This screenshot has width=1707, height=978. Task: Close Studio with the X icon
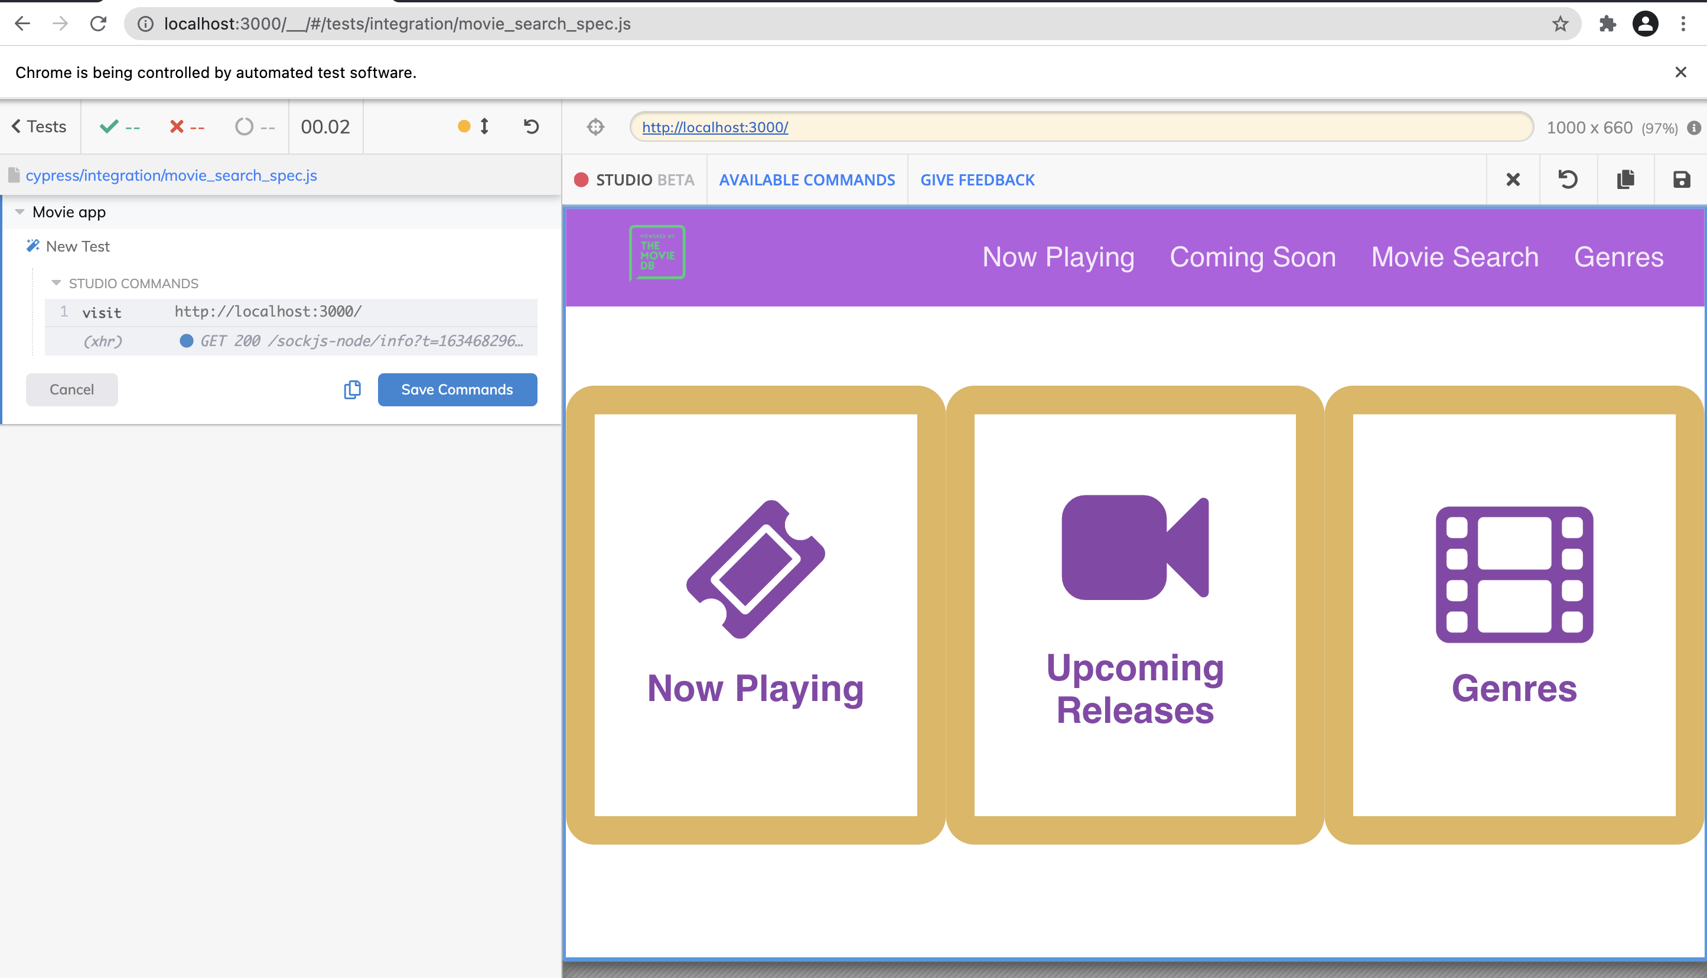(x=1513, y=180)
